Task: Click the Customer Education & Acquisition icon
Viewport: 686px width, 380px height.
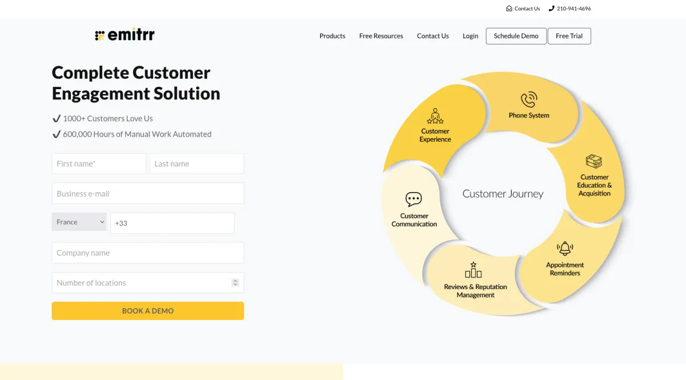Action: point(594,161)
